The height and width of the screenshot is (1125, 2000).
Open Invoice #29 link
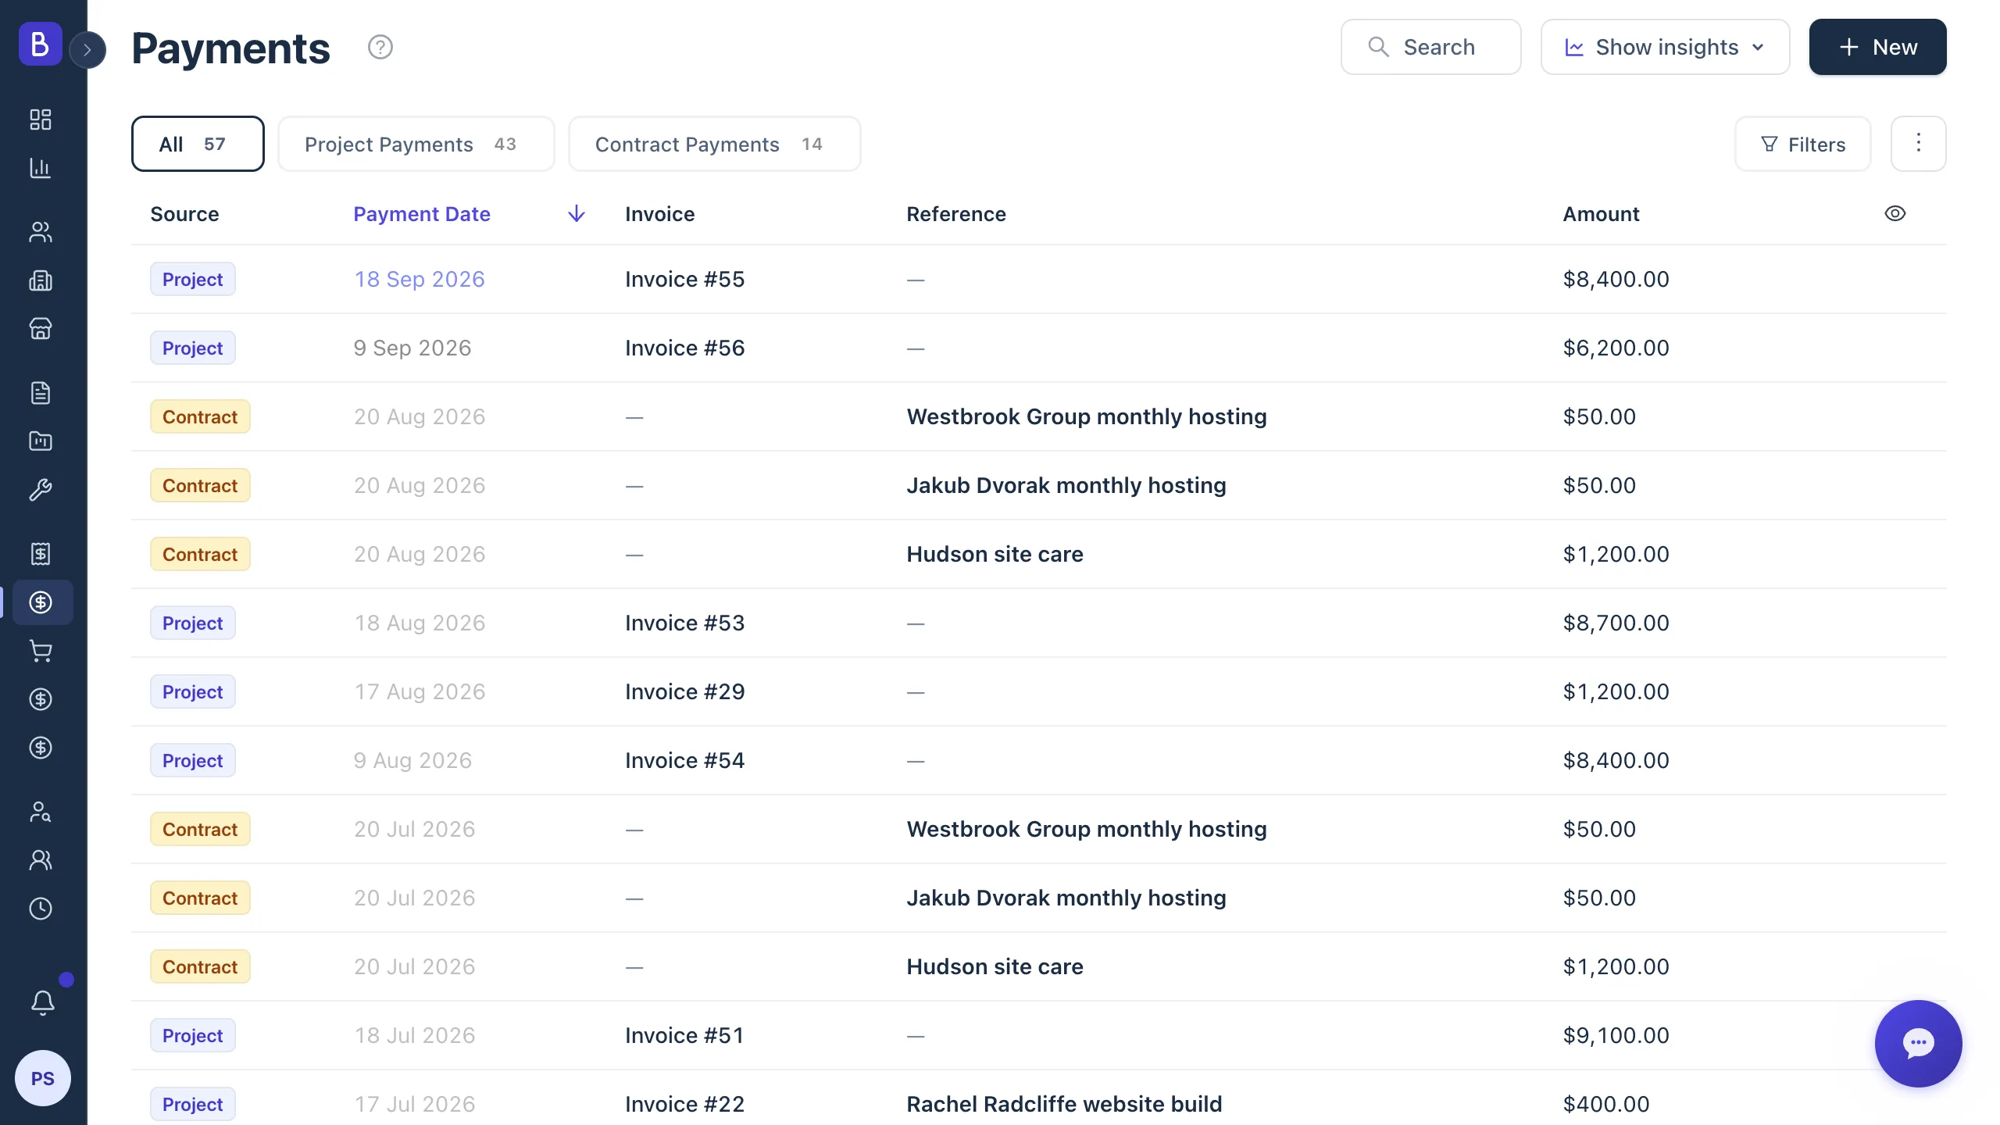(684, 691)
